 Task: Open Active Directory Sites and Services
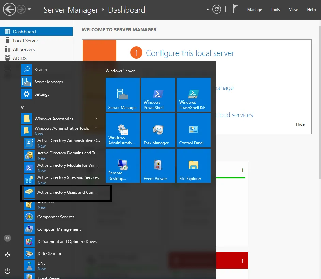tap(63, 180)
